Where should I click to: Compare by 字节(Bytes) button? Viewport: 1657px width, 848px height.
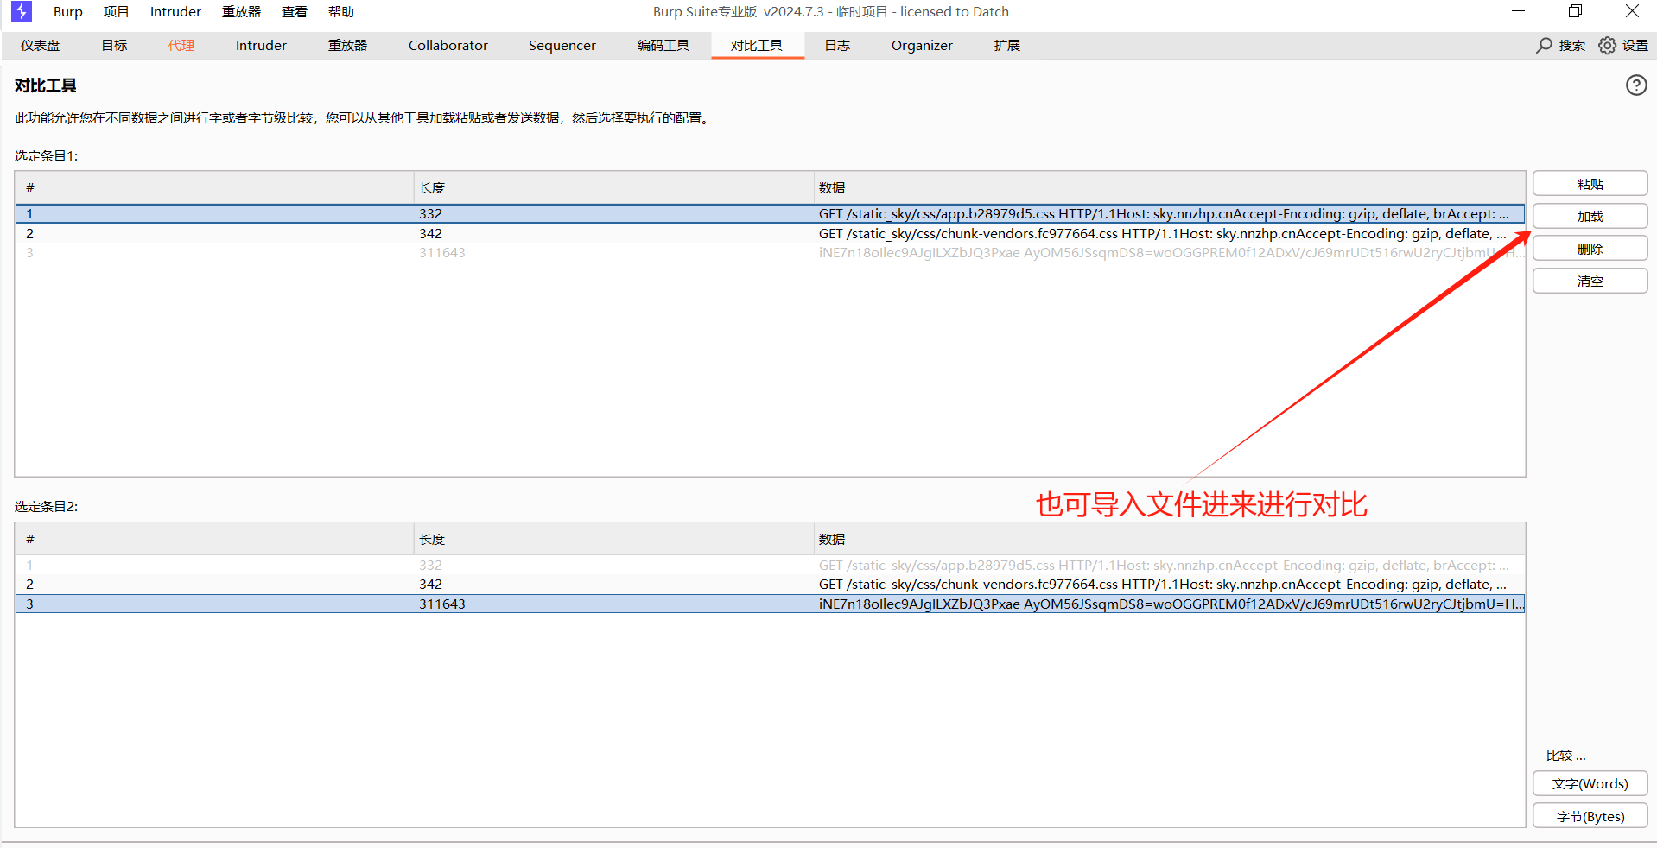[x=1590, y=816]
